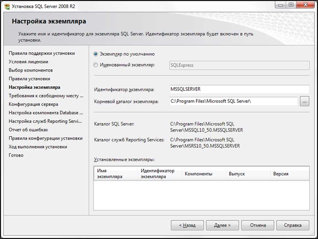Open the browse button next to root directory

(x=305, y=101)
